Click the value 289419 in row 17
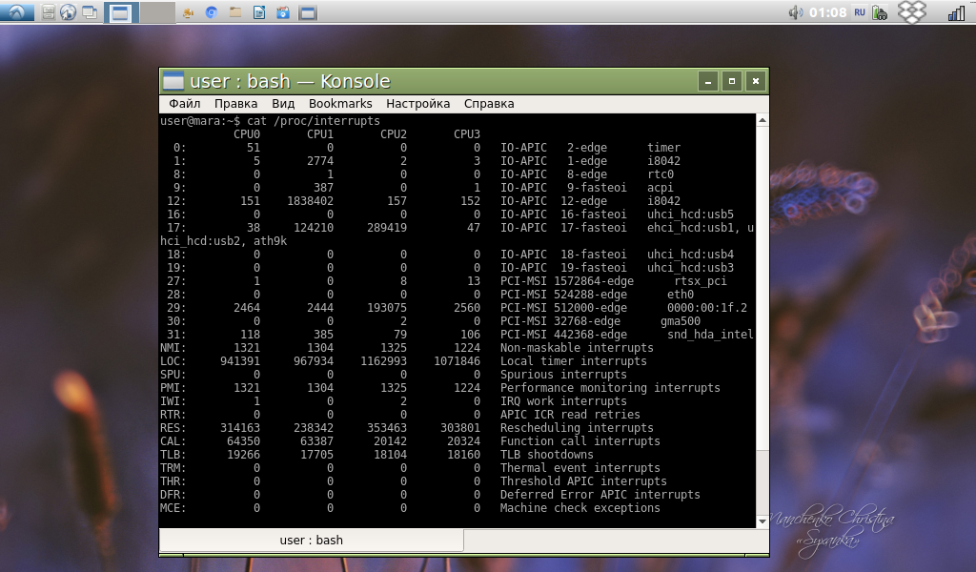 click(387, 228)
